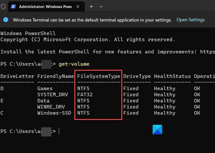Click the DriveLetter column header
This screenshot has width=215, height=153.
point(17,76)
